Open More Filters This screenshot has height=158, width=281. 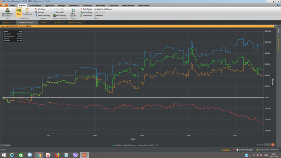point(86,15)
